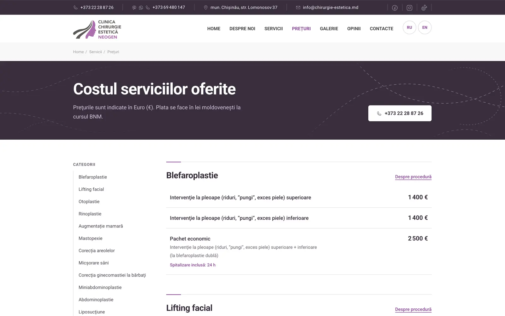Open the GALERIE page
The image size is (505, 316).
point(329,29)
